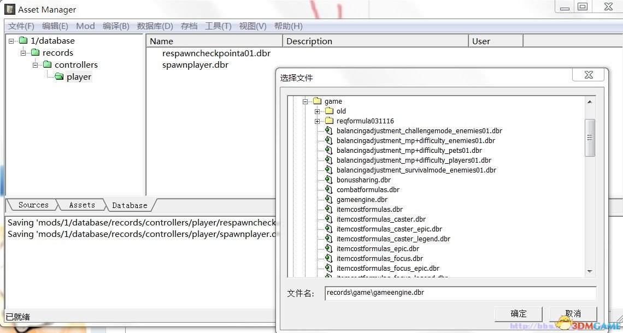The width and height of the screenshot is (623, 333).
Task: Click the gameengine.dbr file icon
Action: (328, 200)
